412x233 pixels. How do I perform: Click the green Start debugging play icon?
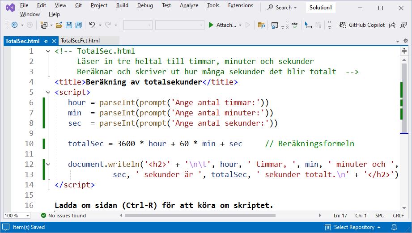point(211,25)
